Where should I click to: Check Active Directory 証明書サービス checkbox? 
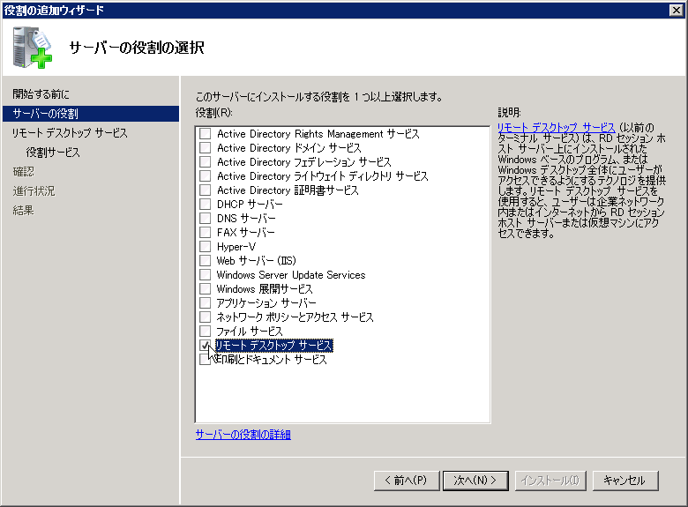tap(205, 190)
